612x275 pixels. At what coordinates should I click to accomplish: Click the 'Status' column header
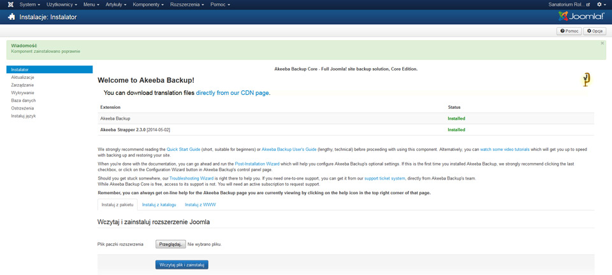click(455, 107)
